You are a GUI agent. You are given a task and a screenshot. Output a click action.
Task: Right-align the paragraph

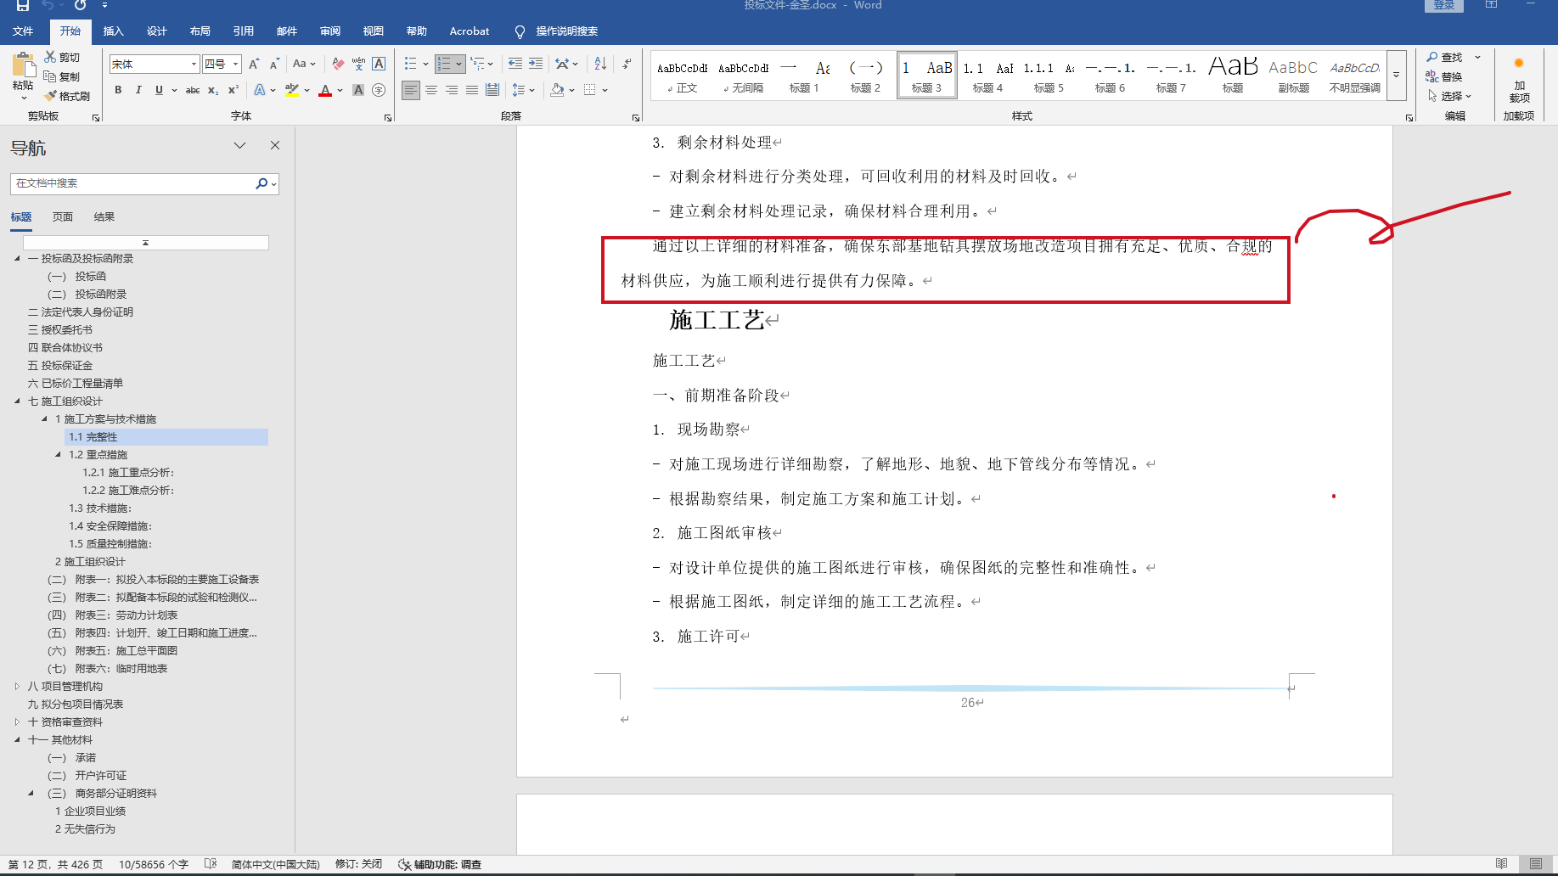click(x=452, y=90)
